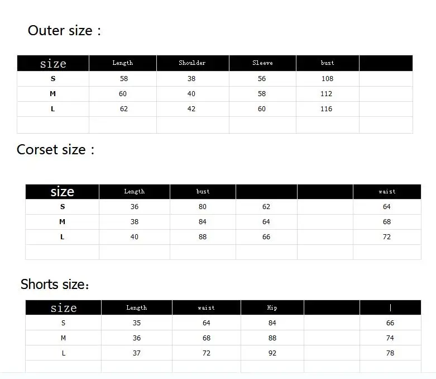This screenshot has width=436, height=379.
Task: Click Outer size M row label
Action: coord(53,94)
